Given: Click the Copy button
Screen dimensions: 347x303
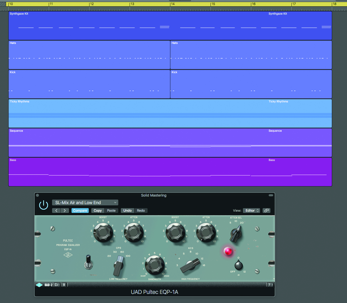Looking at the screenshot, I should pos(98,210).
